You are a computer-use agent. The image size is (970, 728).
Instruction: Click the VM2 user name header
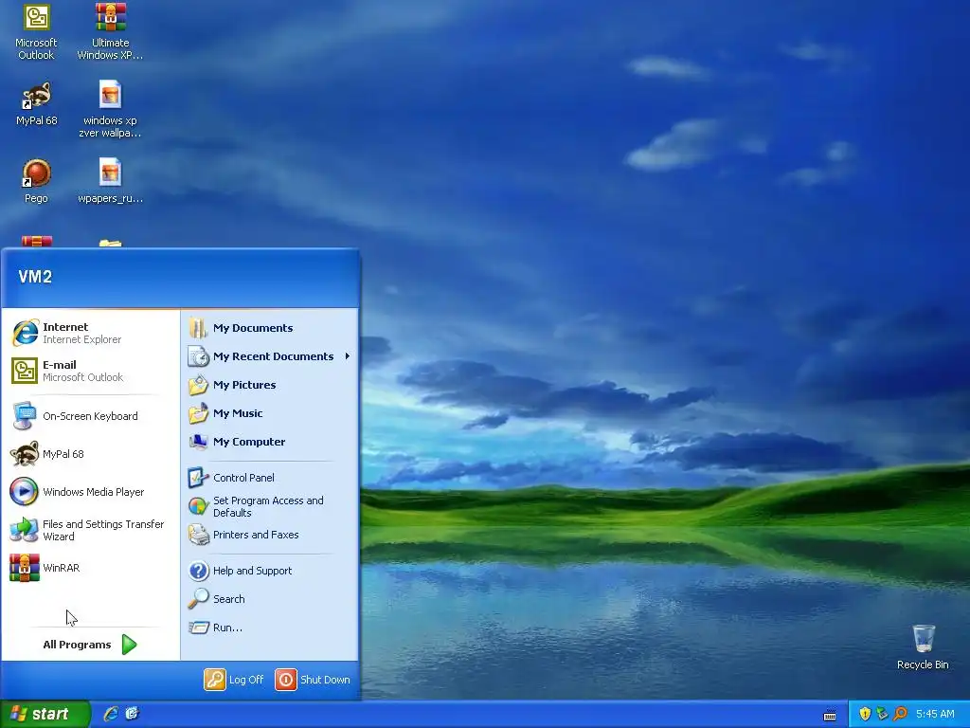click(35, 277)
